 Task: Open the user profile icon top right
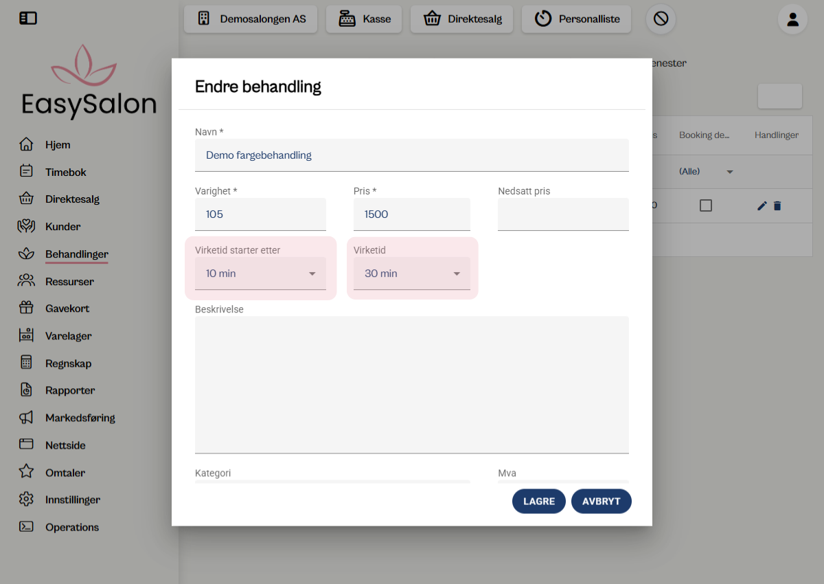792,19
